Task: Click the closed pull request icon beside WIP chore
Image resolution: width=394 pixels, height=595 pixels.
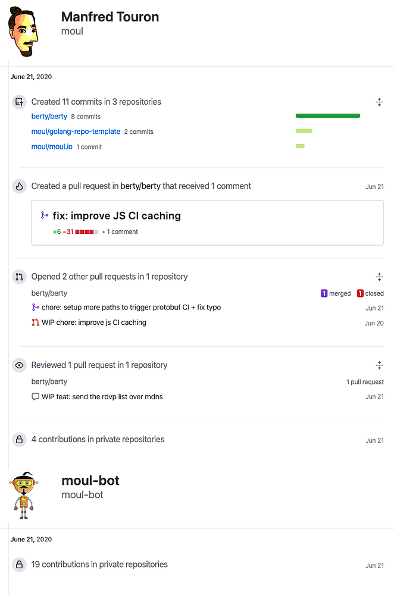Action: 35,322
